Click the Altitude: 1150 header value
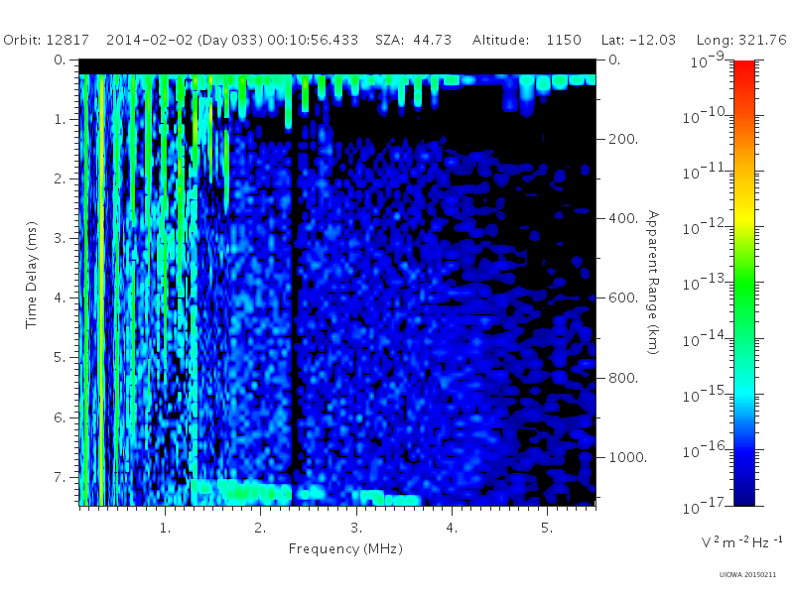 527,40
